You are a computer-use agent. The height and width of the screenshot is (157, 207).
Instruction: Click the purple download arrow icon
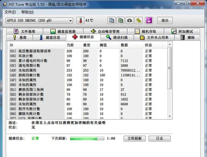[x=149, y=20]
